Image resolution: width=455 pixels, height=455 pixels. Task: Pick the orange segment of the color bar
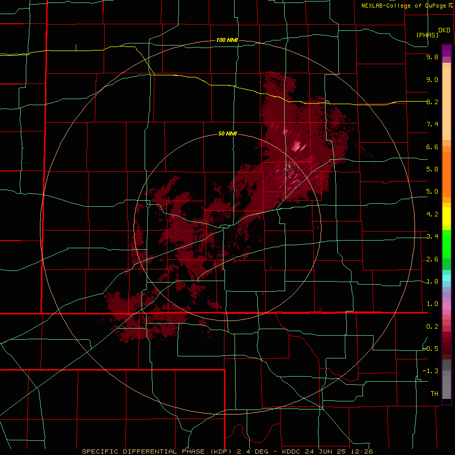point(446,175)
